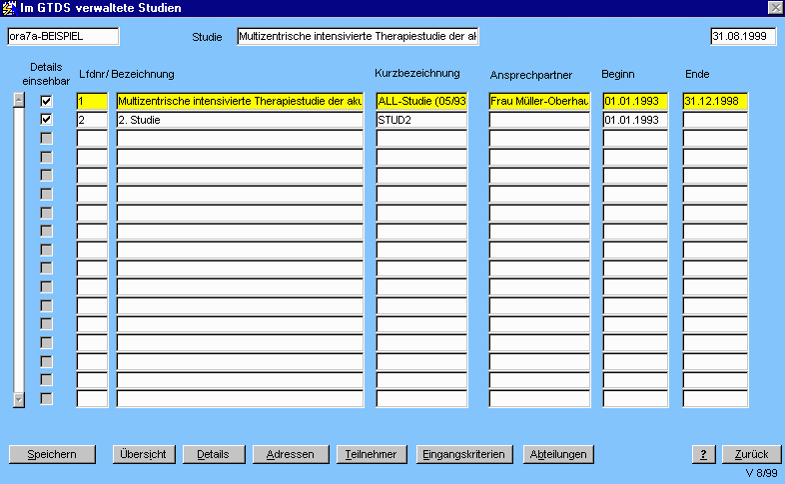Click the application icon in the title bar
The image size is (785, 484).
point(10,8)
